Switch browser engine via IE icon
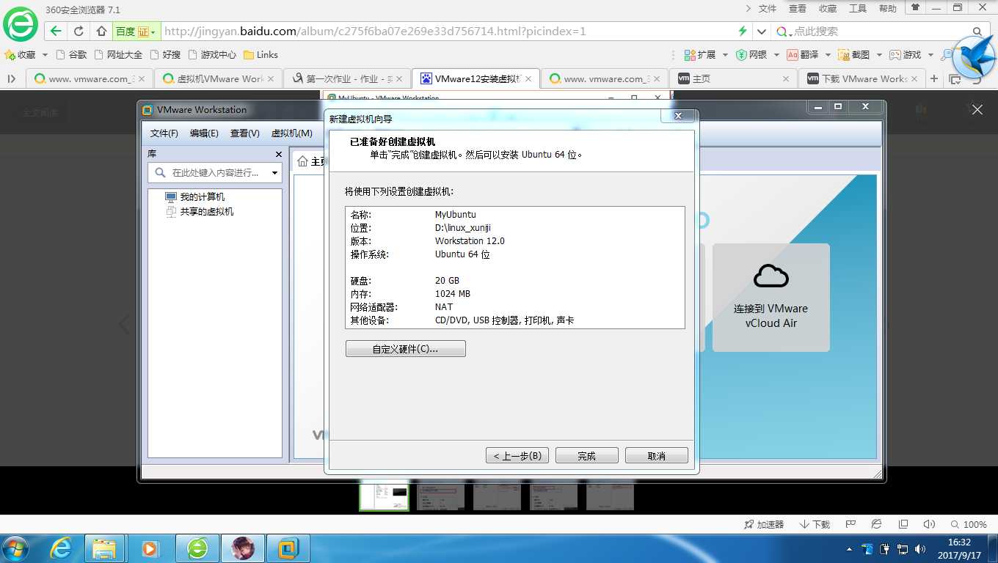This screenshot has width=998, height=563. (876, 524)
